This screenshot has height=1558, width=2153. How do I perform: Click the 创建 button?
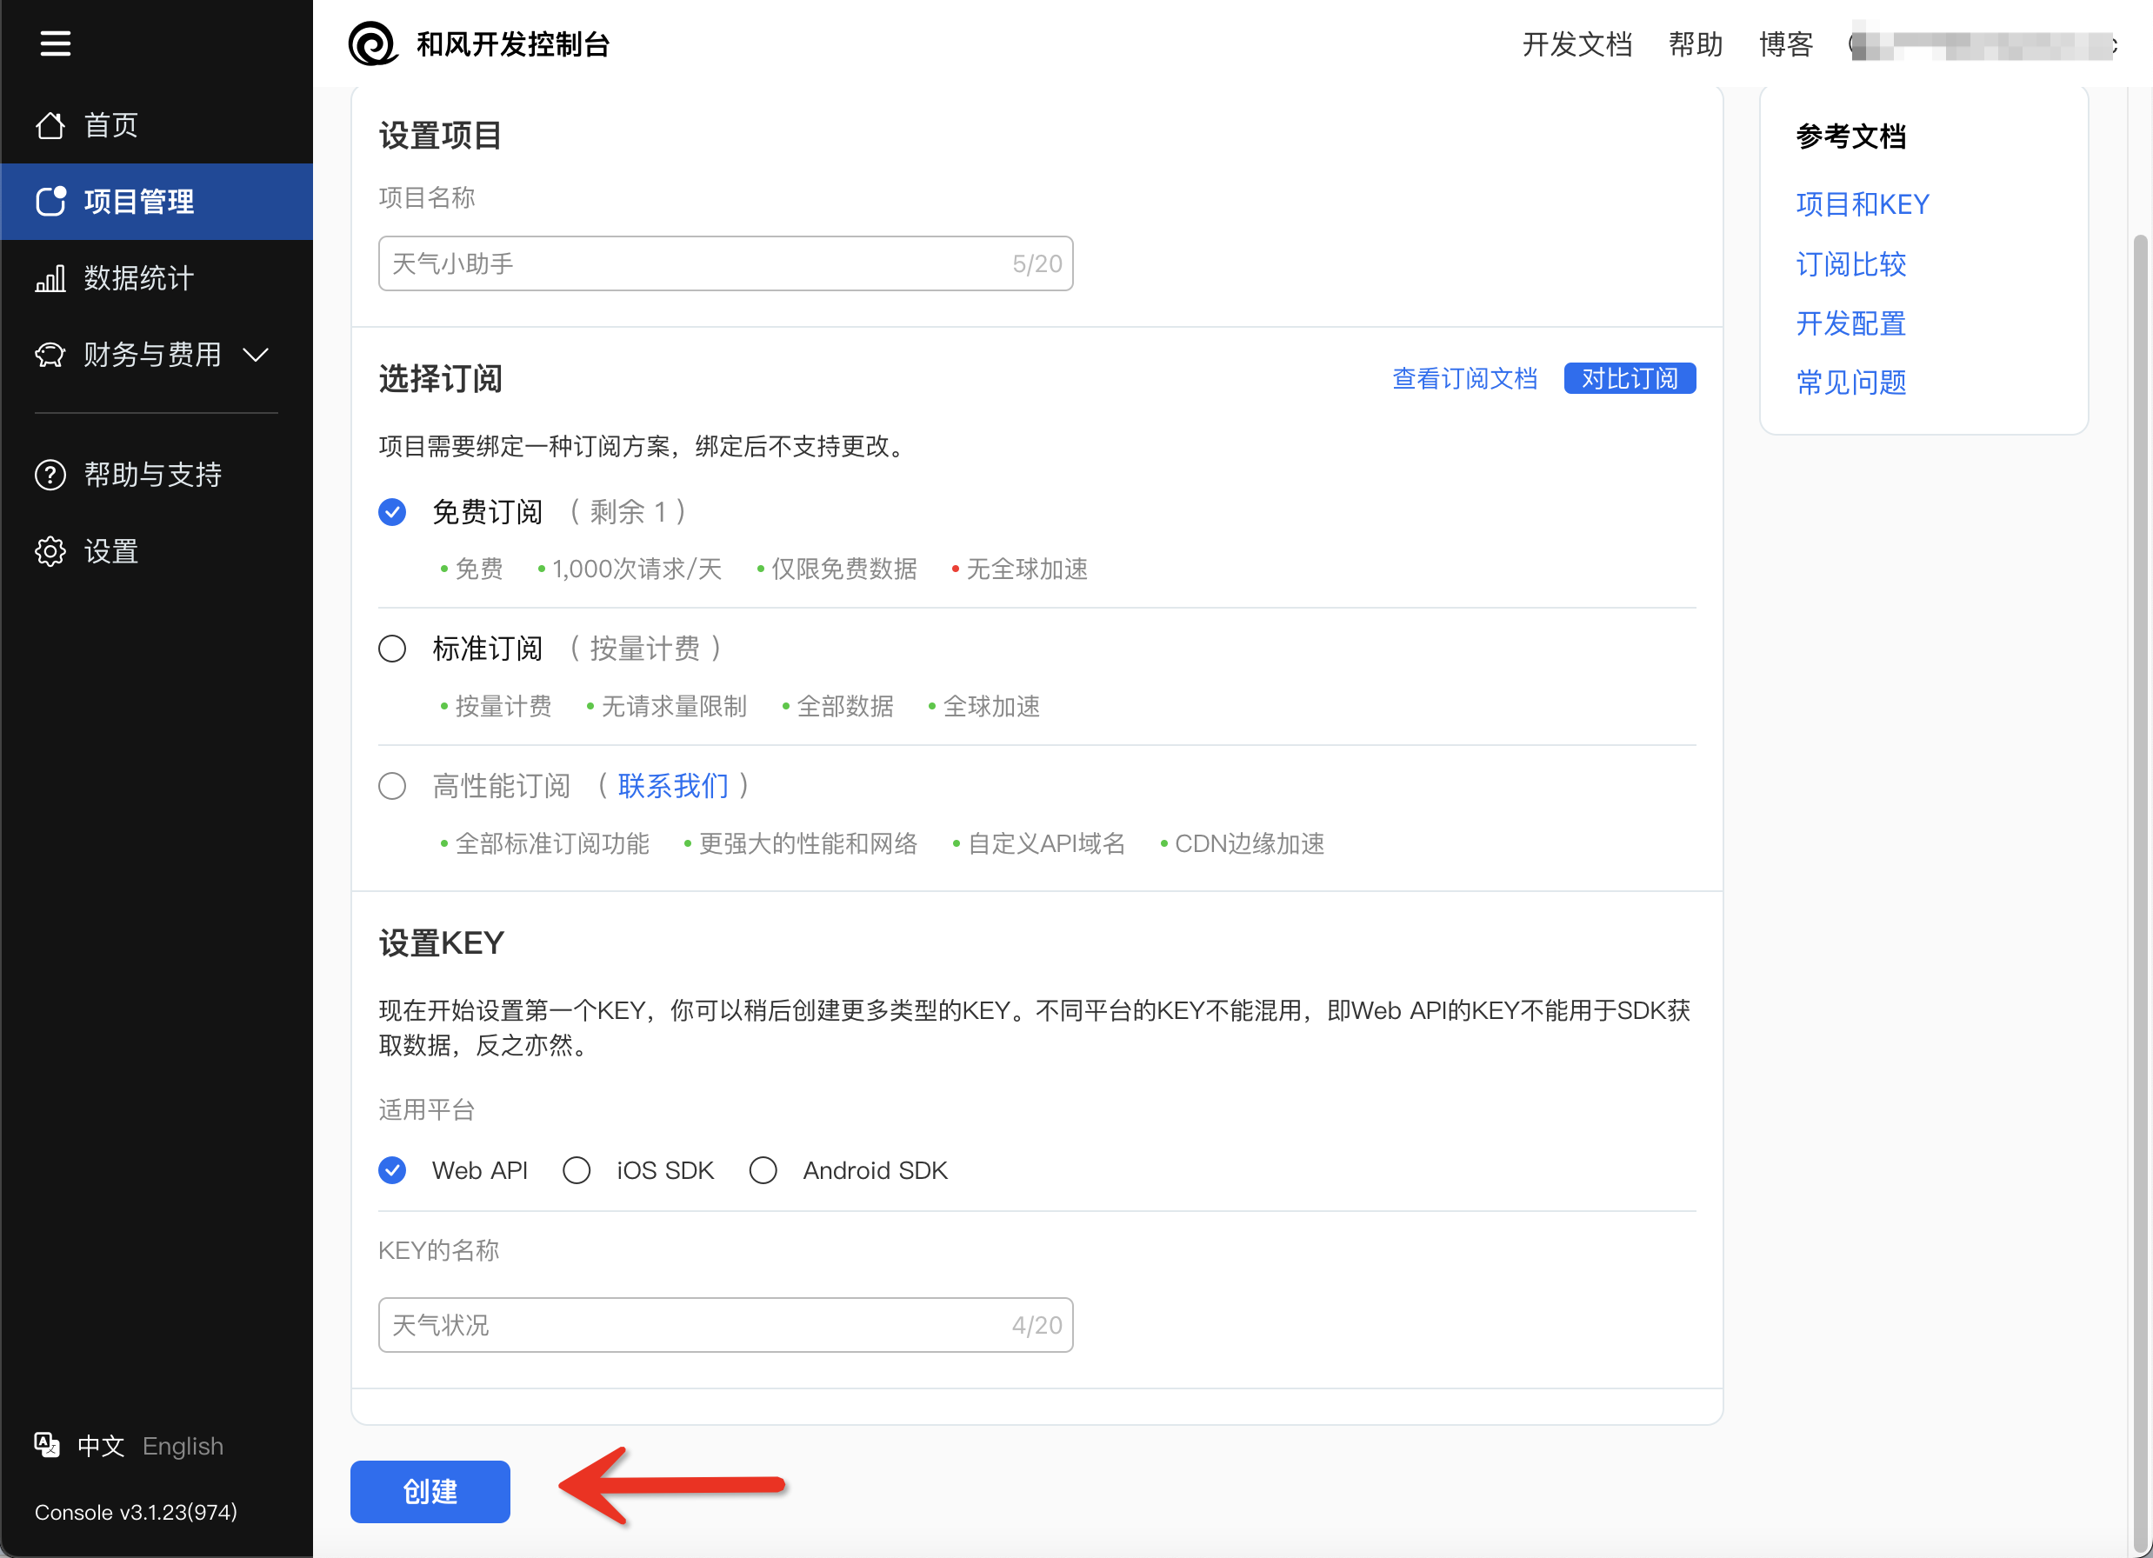(430, 1492)
